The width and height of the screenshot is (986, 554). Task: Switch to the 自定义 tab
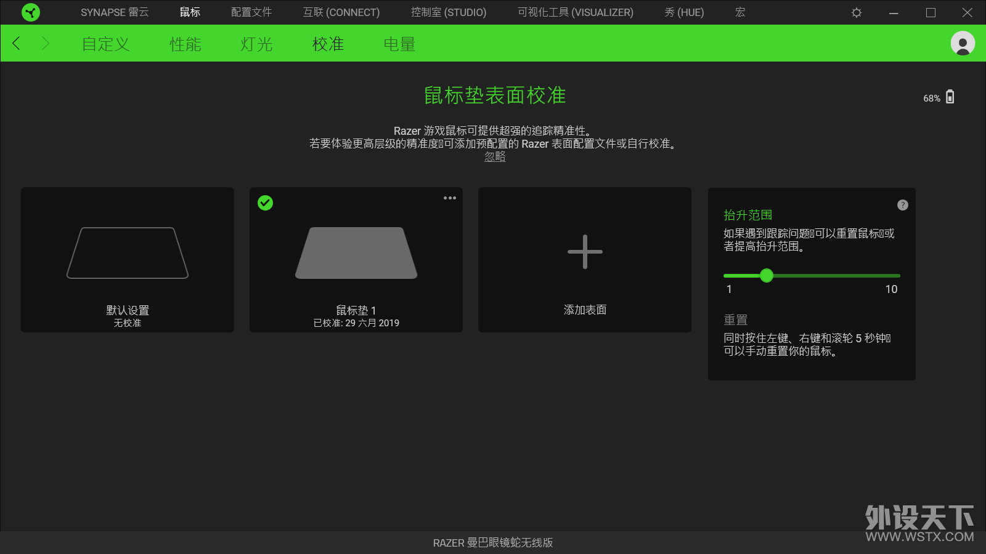pyautogui.click(x=106, y=44)
